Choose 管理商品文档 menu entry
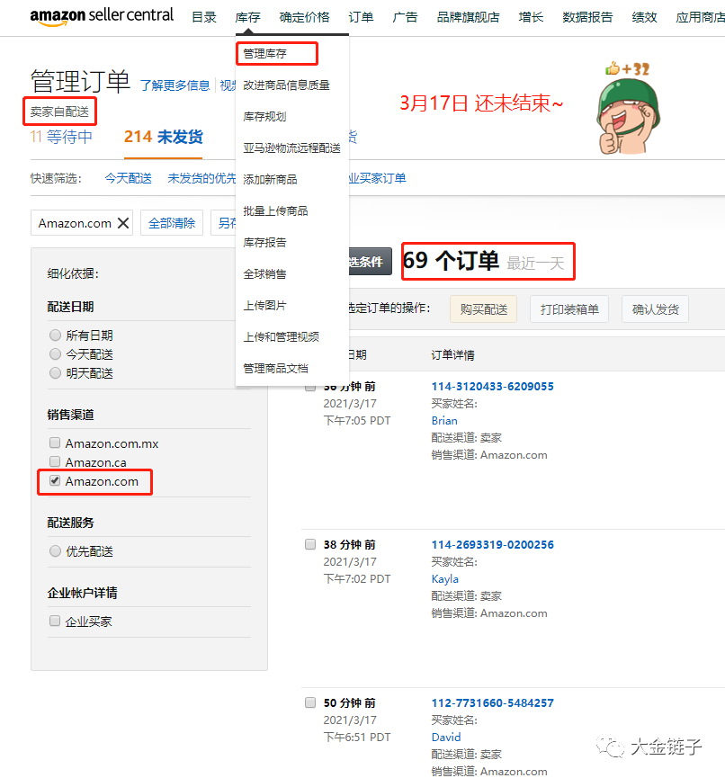The height and width of the screenshot is (778, 725). click(275, 368)
